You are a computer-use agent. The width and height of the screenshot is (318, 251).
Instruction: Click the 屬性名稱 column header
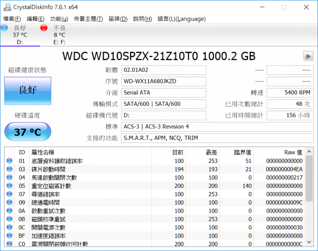(91, 152)
